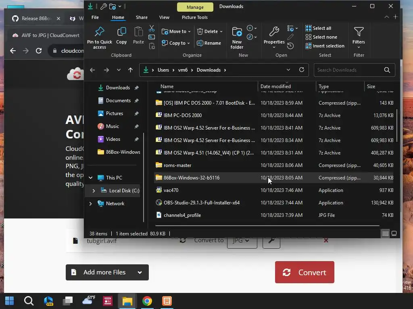Screen dimensions: 413x309
Task: Click the Users breadcrumb in address bar
Action: (163, 70)
